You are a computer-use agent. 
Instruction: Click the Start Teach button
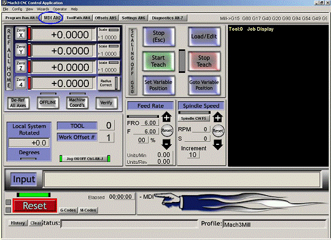(x=158, y=61)
